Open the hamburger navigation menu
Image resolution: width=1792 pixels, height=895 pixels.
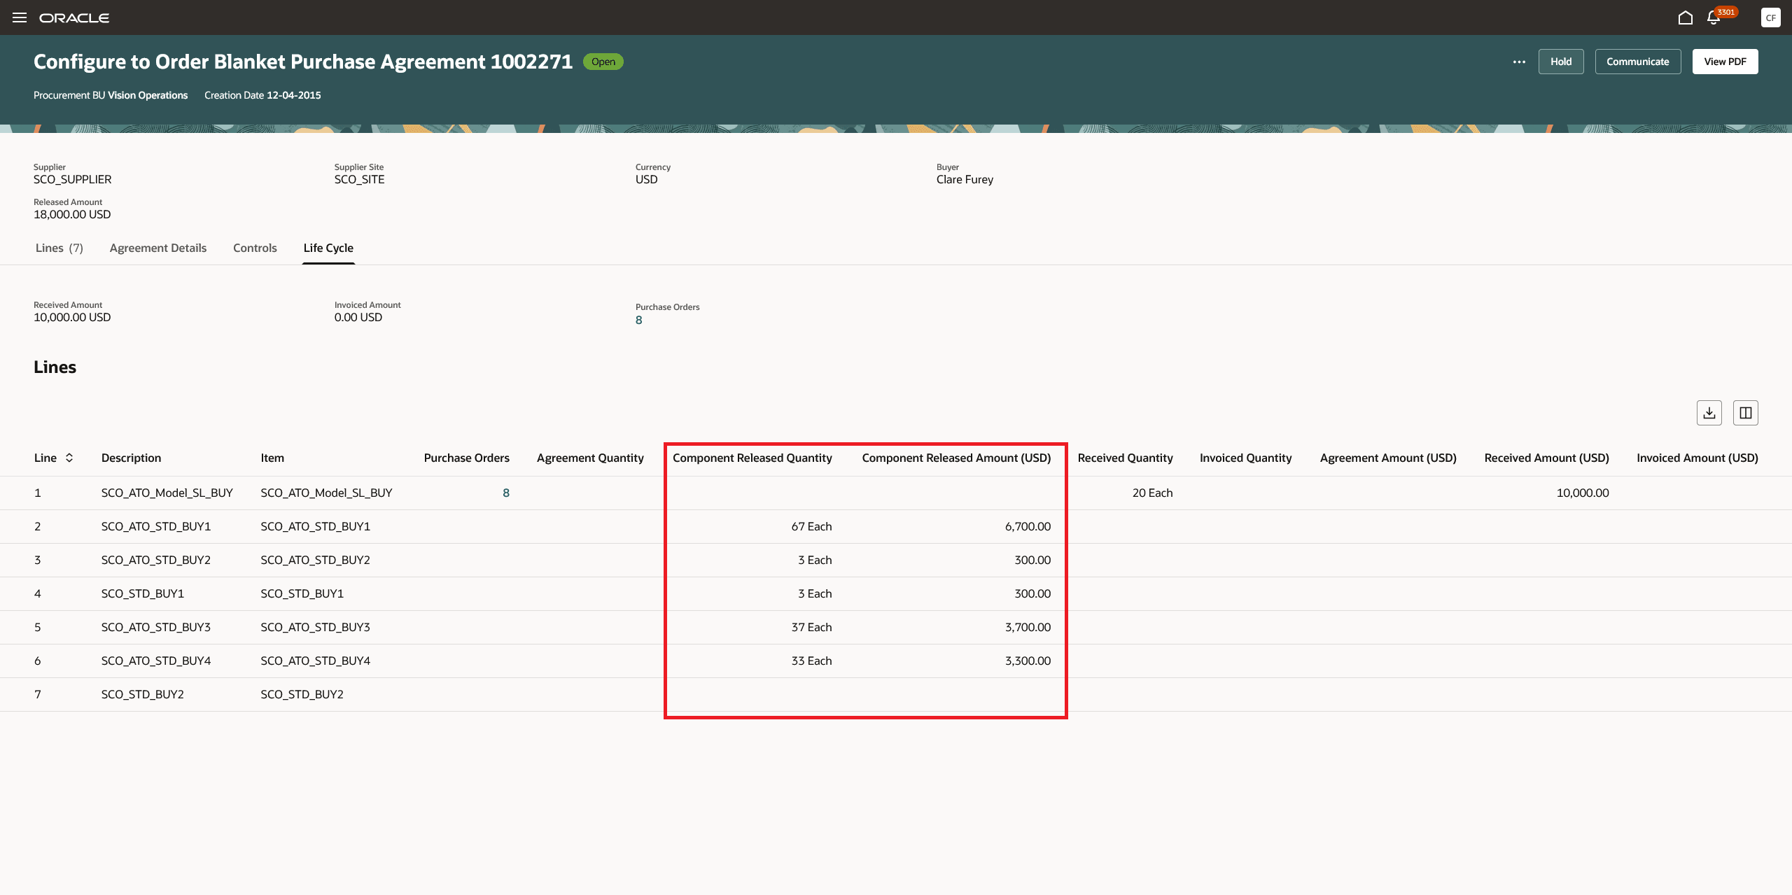[x=20, y=17]
